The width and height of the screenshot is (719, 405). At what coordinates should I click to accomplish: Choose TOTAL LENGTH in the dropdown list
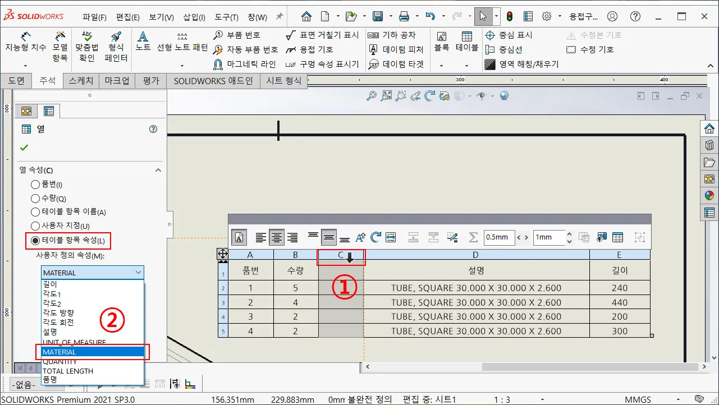pyautogui.click(x=93, y=371)
